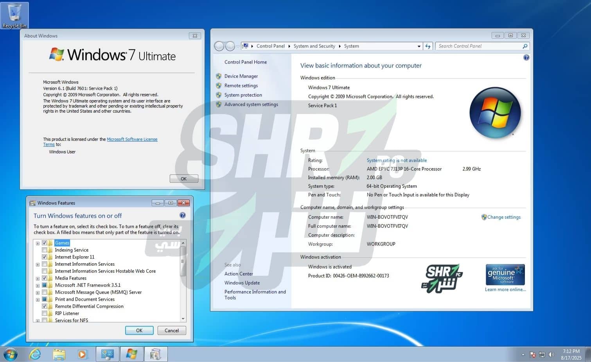The width and height of the screenshot is (591, 362).
Task: Launch Windows Media Player from taskbar
Action: coord(82,355)
